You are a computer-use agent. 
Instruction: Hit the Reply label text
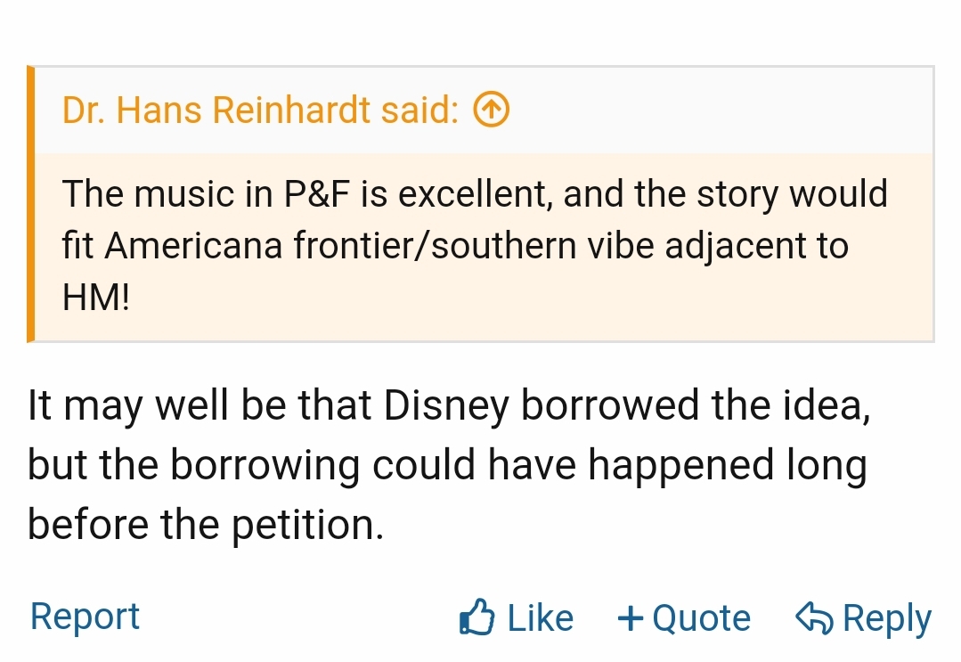pos(887,618)
